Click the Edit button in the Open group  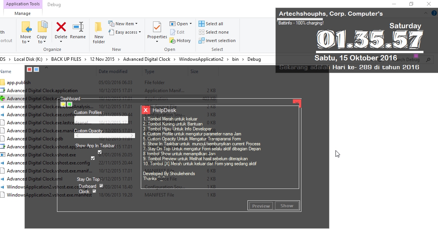(177, 32)
